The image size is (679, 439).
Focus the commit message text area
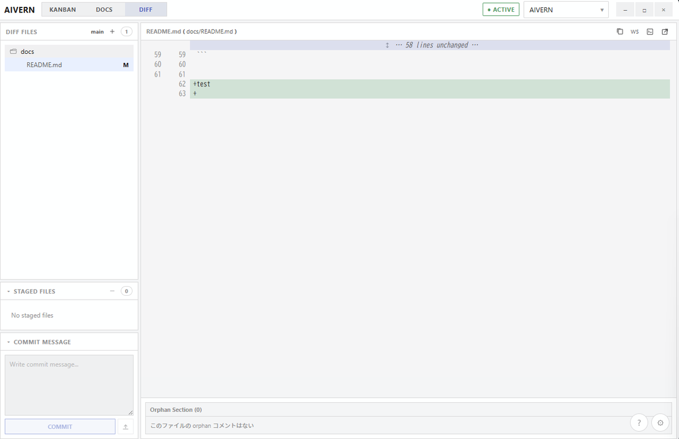(69, 385)
